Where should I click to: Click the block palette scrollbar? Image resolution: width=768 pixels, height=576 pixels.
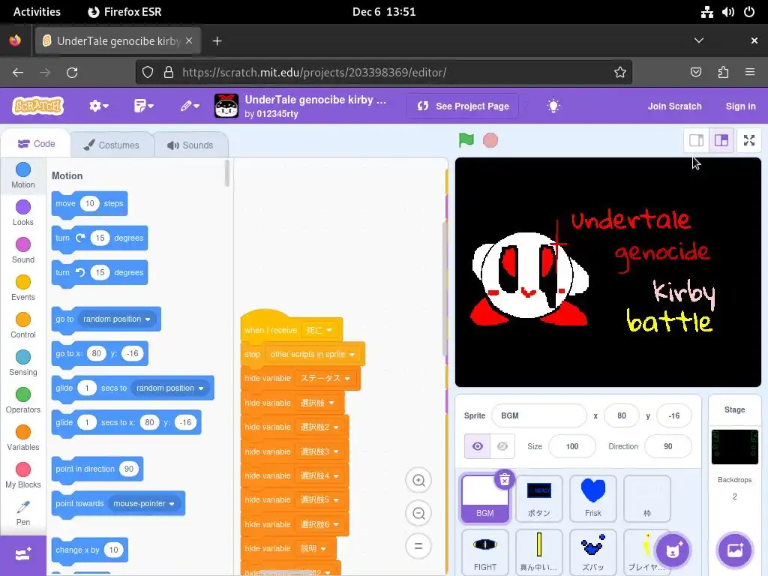(x=226, y=173)
